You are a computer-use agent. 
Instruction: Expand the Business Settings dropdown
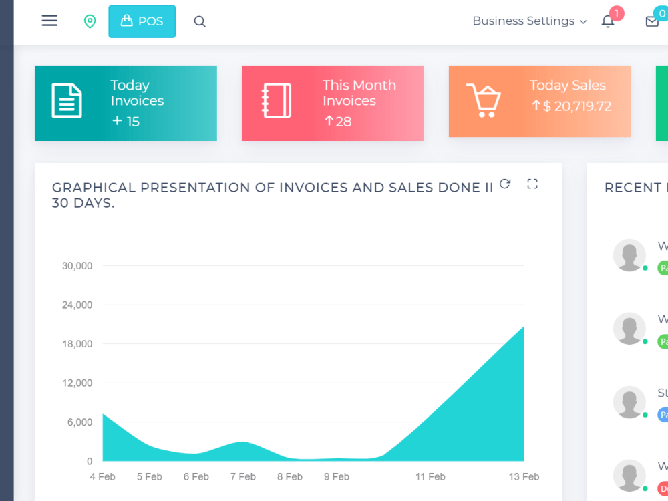click(x=530, y=21)
